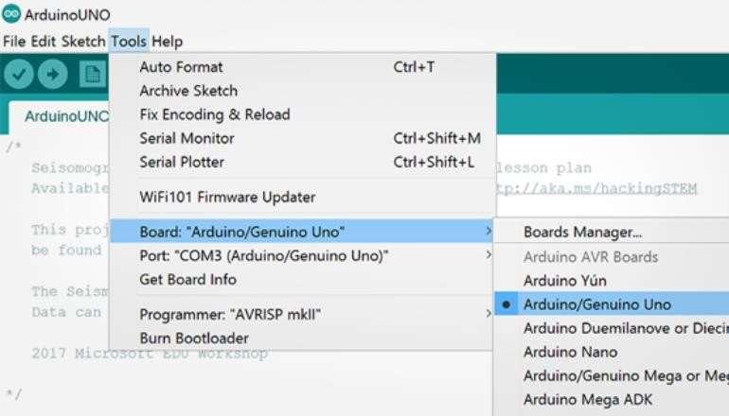Viewport: 729px width, 416px height.
Task: Click the New sketch file icon
Action: [93, 74]
